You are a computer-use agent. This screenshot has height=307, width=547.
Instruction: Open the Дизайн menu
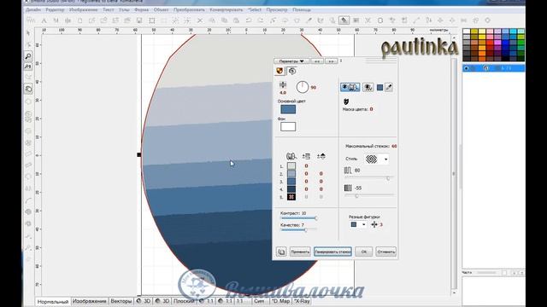click(33, 9)
